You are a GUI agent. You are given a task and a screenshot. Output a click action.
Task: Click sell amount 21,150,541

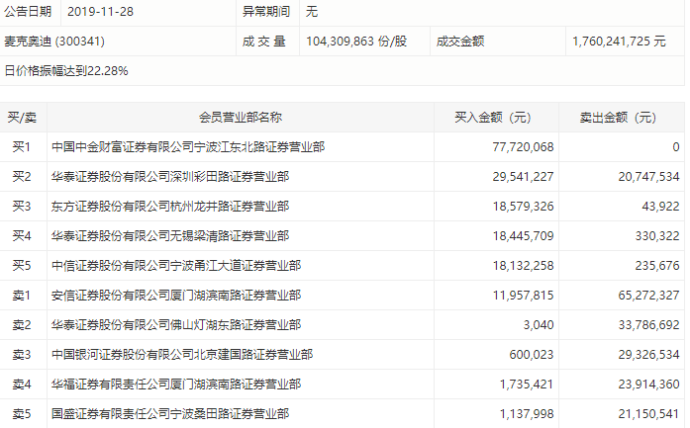click(648, 414)
